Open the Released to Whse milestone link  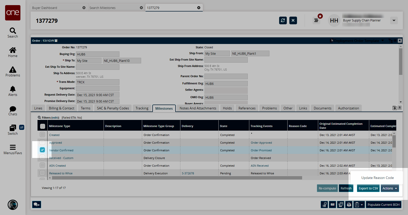[61, 173]
